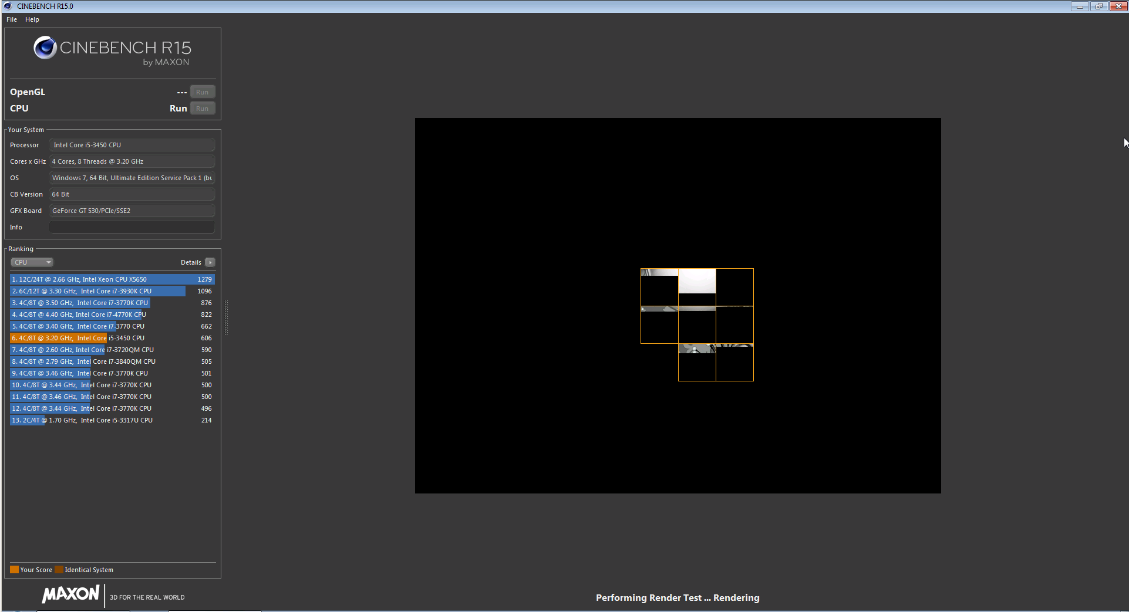
Task: Click the CB Version 64 Bit field
Action: point(132,194)
